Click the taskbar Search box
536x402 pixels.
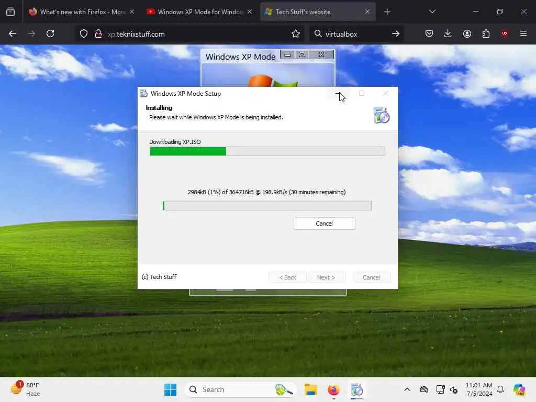[241, 389]
